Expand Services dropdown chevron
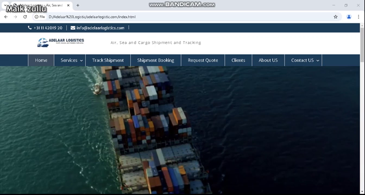The image size is (365, 195). [x=81, y=61]
